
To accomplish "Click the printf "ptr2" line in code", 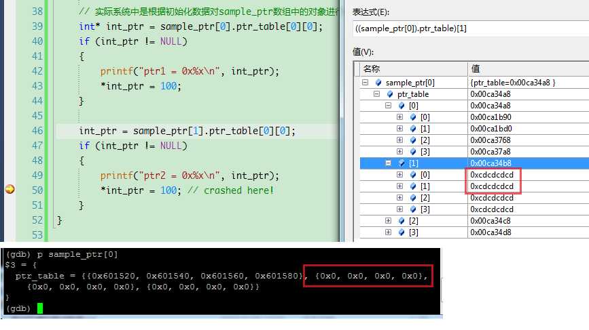I will (190, 176).
